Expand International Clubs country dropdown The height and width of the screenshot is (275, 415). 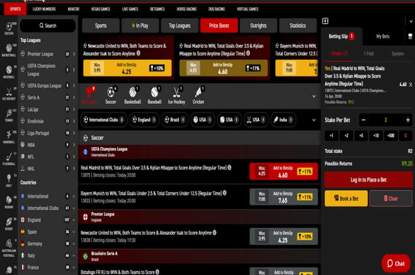74,208
